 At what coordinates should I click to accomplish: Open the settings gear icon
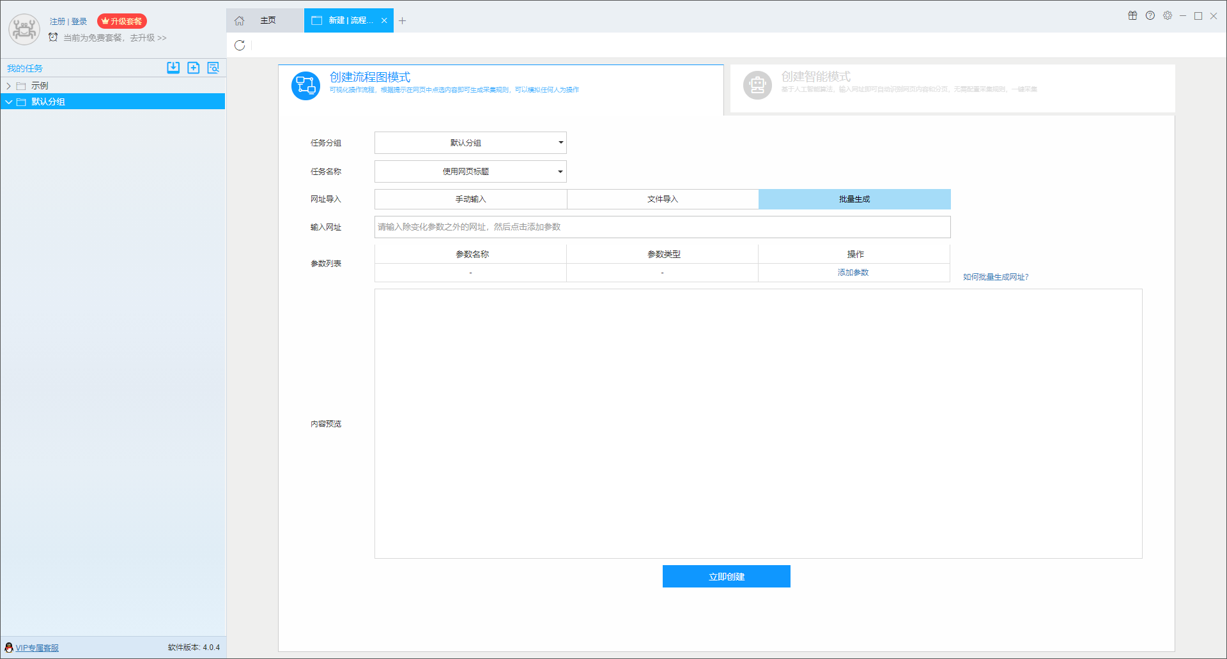coord(1168,16)
